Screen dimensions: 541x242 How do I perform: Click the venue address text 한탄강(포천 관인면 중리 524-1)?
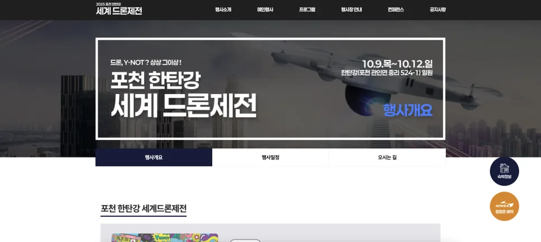point(381,73)
